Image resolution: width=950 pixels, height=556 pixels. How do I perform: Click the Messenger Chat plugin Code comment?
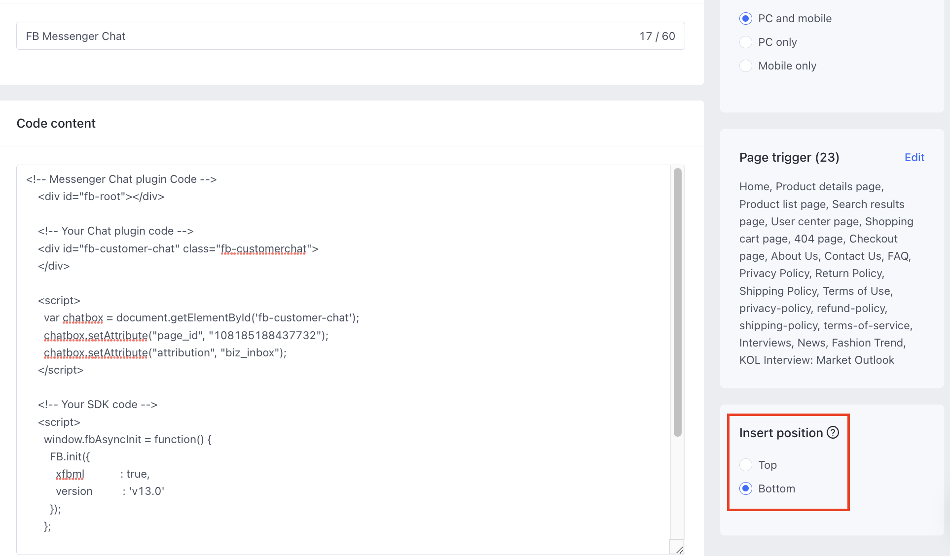121,179
